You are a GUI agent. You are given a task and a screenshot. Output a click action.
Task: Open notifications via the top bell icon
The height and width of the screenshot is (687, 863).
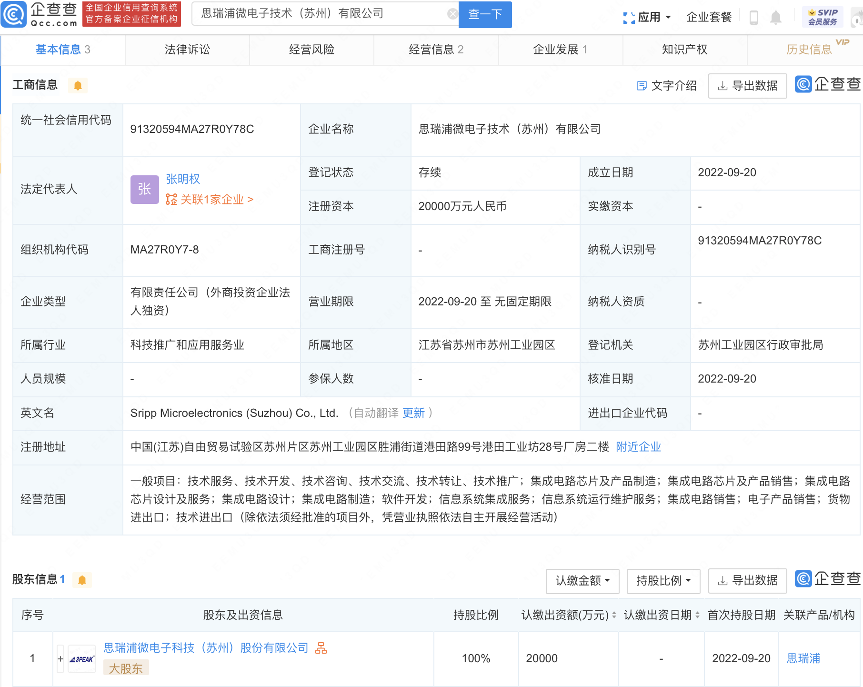pyautogui.click(x=776, y=18)
